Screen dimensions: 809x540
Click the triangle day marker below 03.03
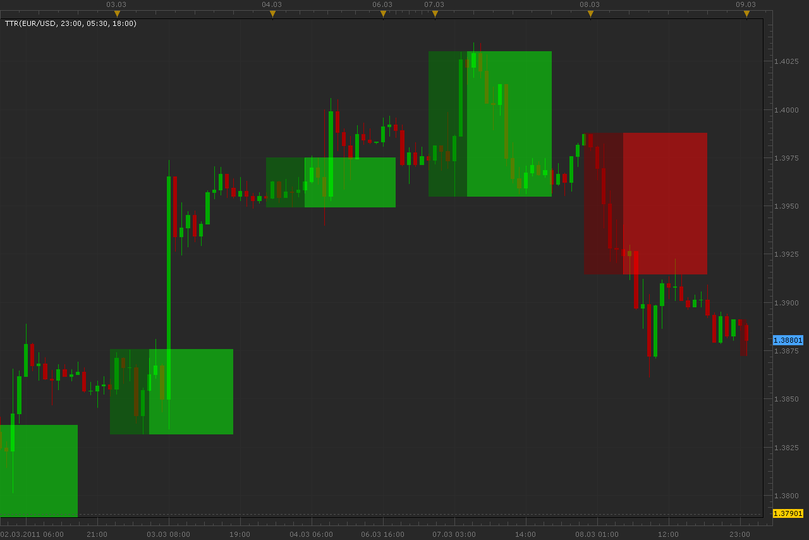pos(117,14)
